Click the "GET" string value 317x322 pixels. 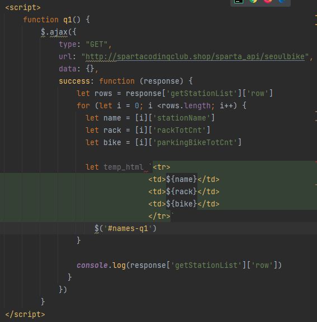coord(97,44)
